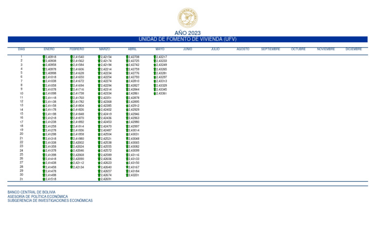Image resolution: width=373 pixels, height=226 pixels.
Task: Click the AÑO 2023 title
Action: tap(187, 33)
